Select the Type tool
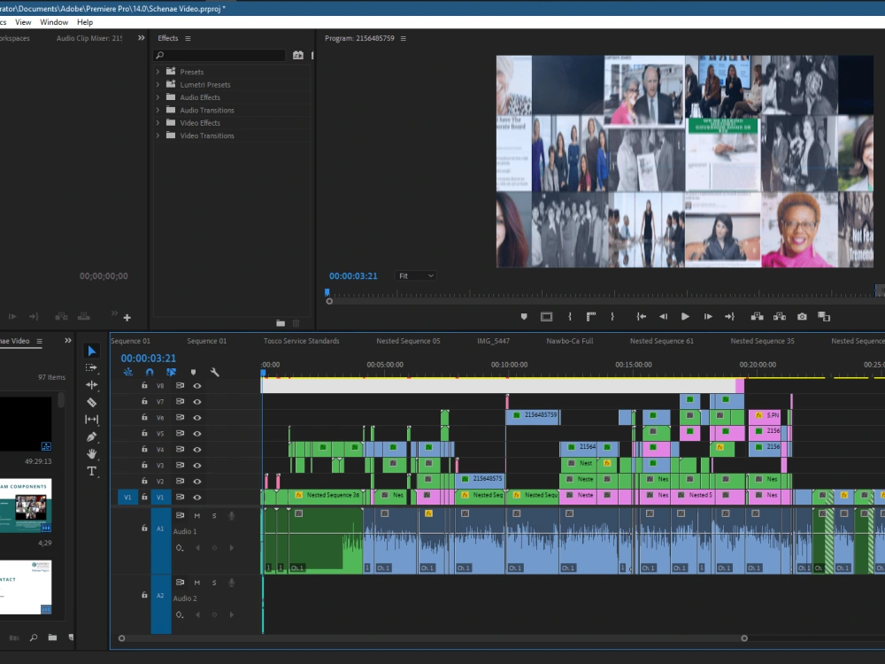This screenshot has width=885, height=664. pyautogui.click(x=91, y=471)
